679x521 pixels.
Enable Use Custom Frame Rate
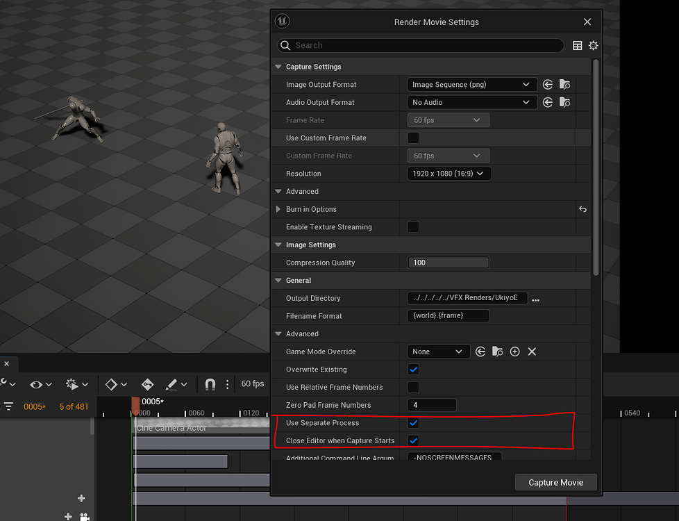413,138
